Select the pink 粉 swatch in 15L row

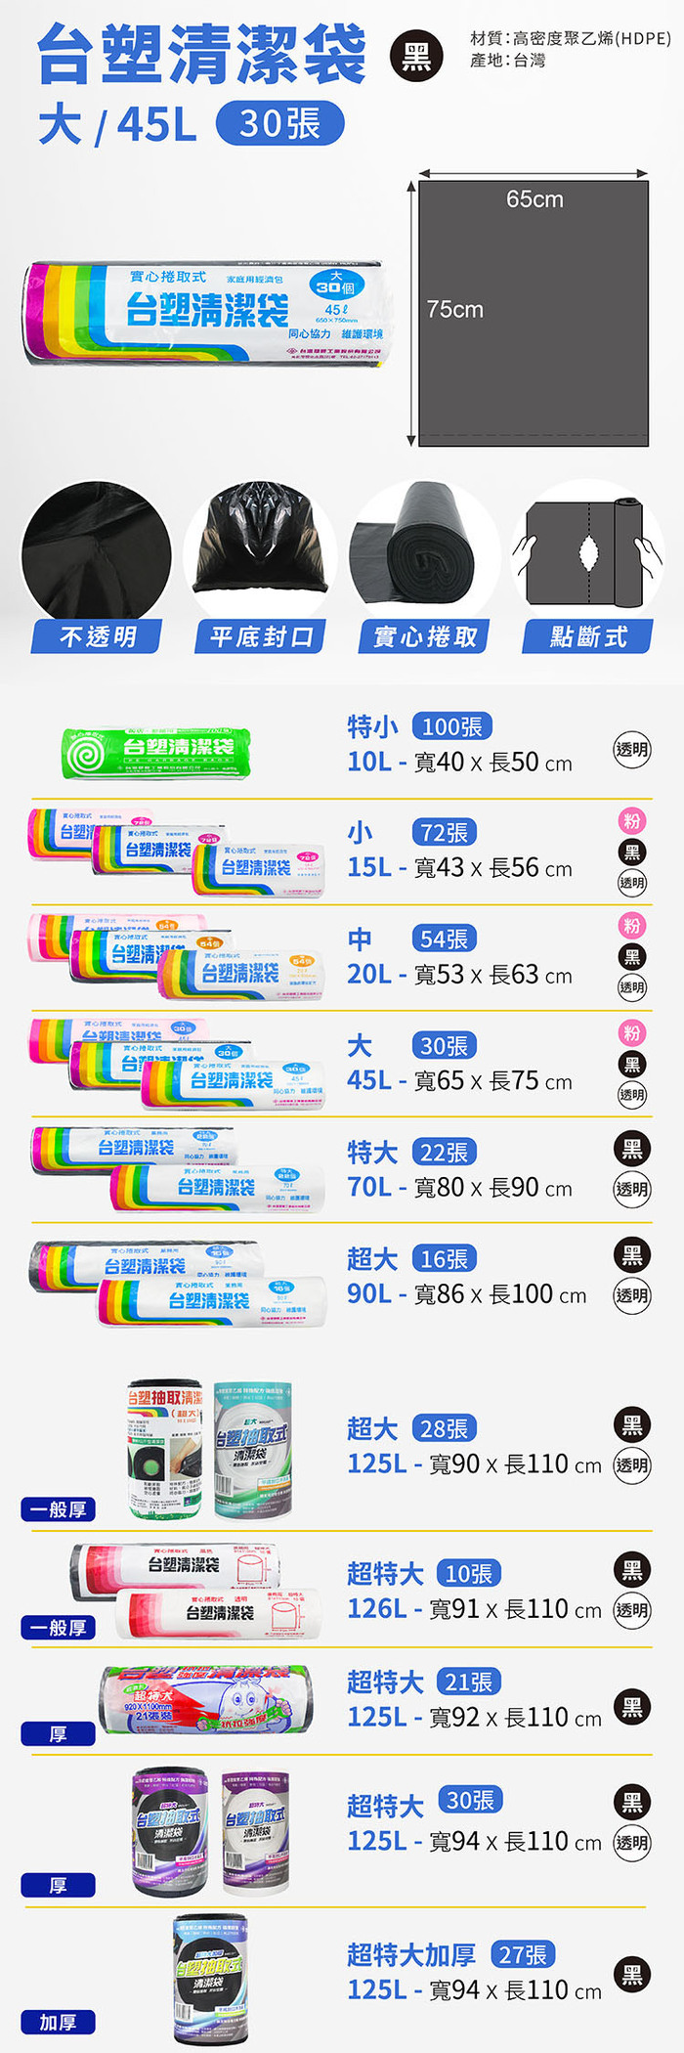632,821
